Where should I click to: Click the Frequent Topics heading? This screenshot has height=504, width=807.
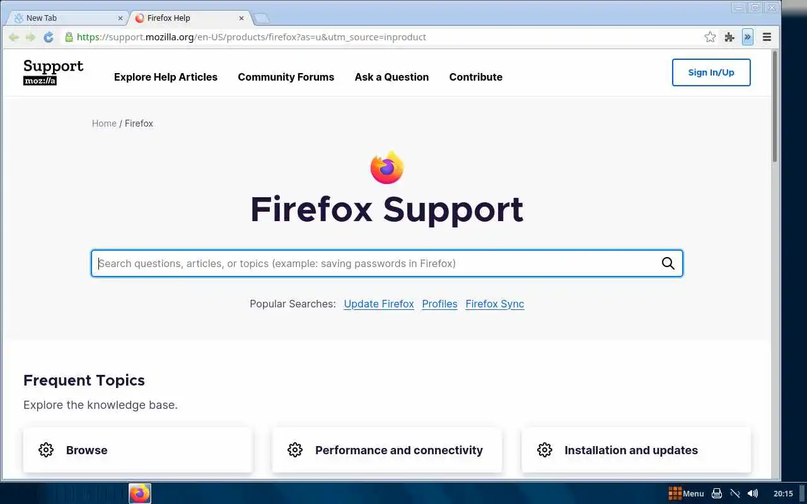click(x=84, y=380)
